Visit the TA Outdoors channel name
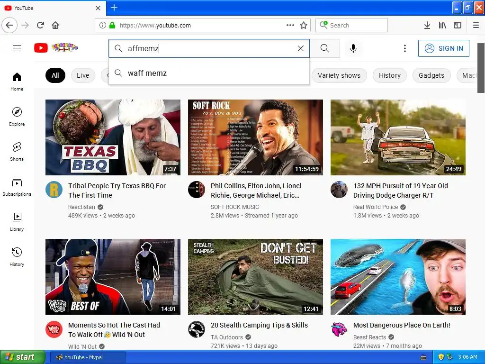 click(227, 337)
